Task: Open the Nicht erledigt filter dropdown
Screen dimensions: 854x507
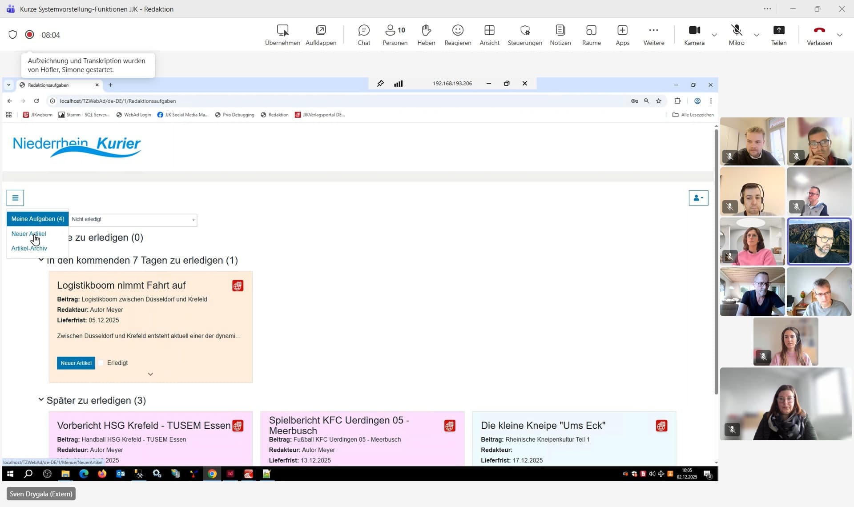Action: 133,219
